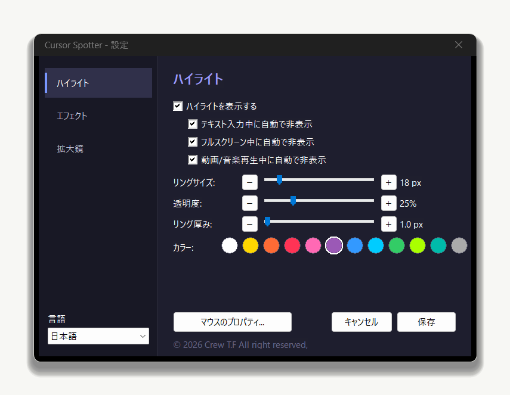Toggle ハイライトを表示する checkbox

(x=178, y=106)
